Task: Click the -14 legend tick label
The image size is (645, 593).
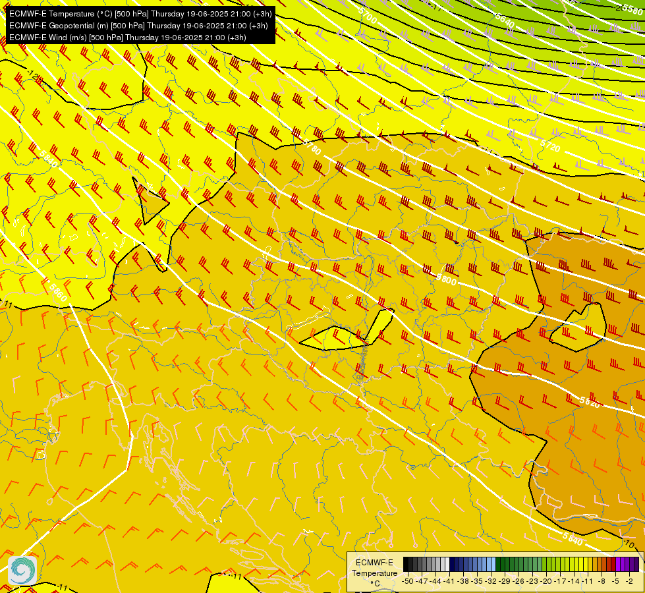Action: [x=573, y=581]
